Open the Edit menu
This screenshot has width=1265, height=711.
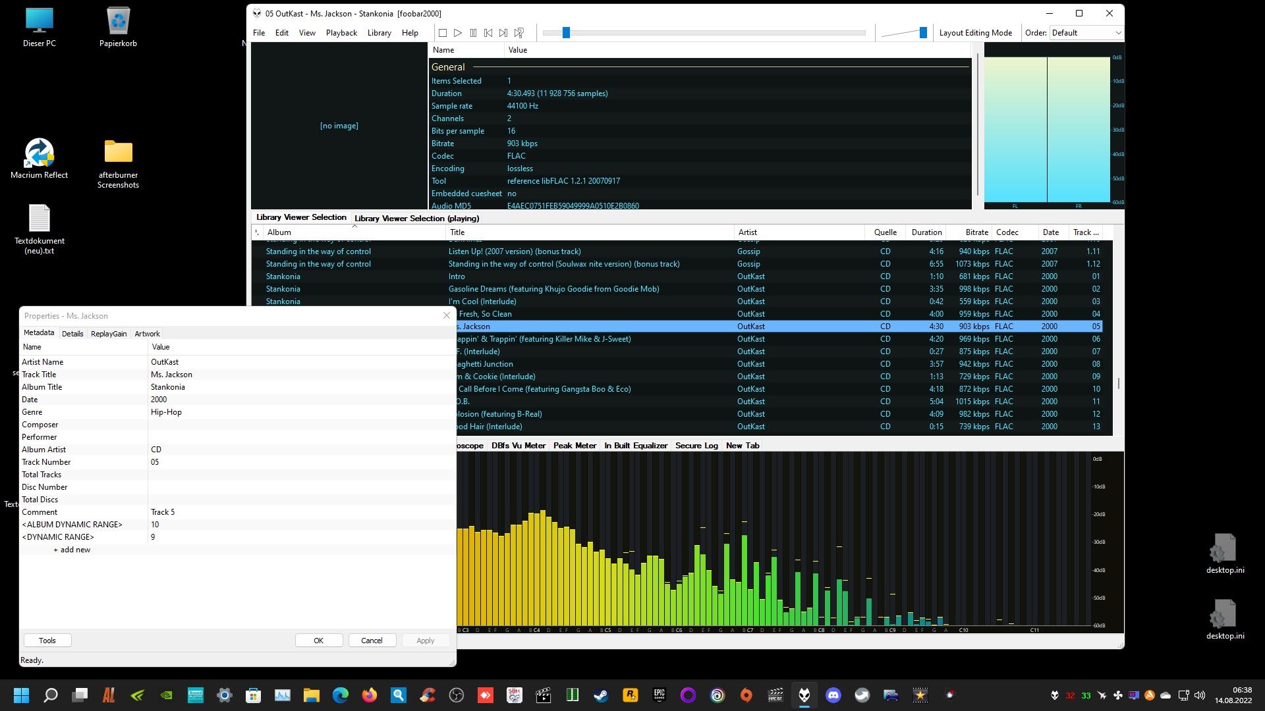click(282, 33)
